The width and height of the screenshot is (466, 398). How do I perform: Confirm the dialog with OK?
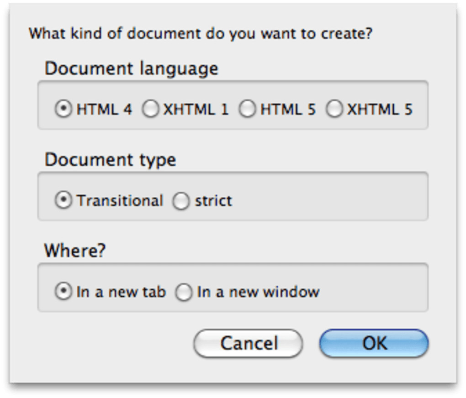click(374, 343)
